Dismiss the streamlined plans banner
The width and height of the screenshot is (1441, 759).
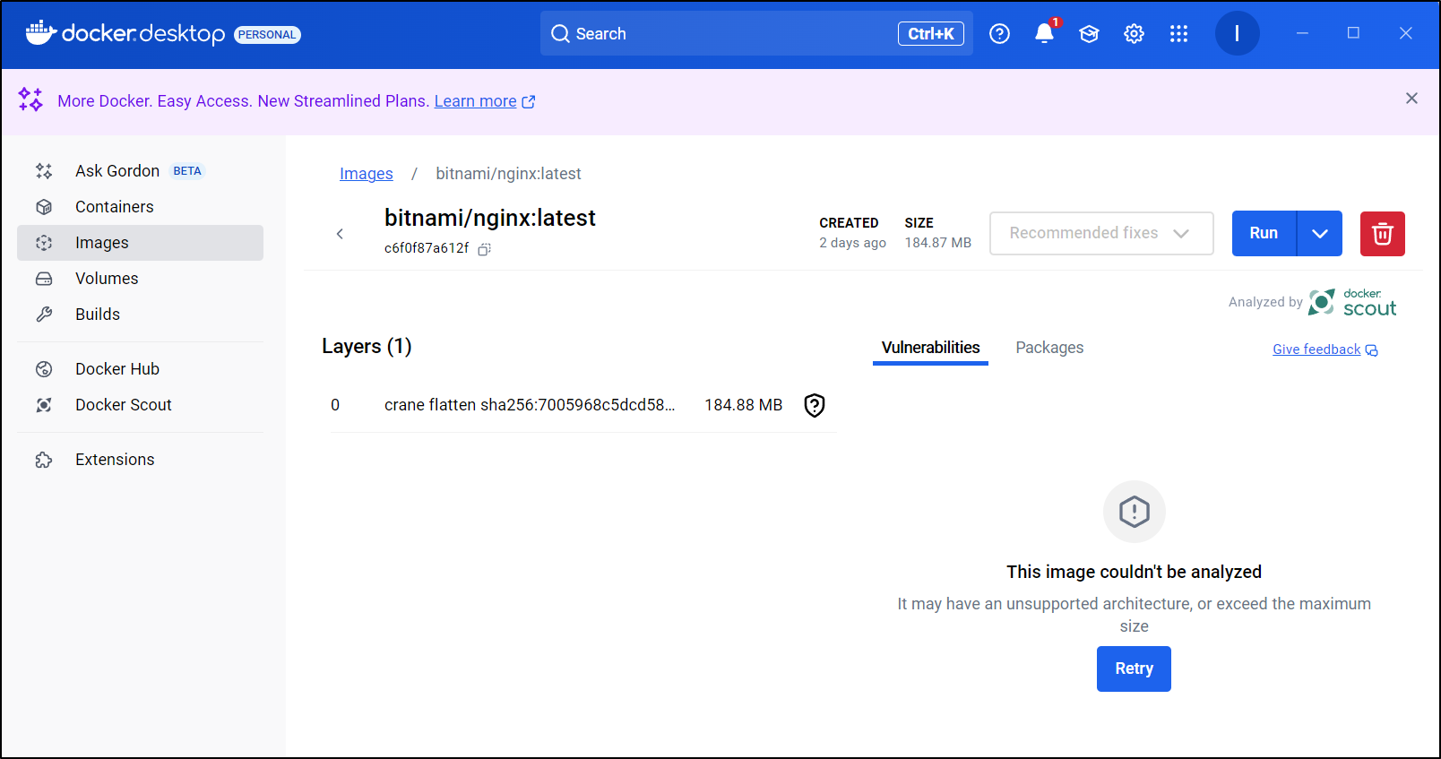(1411, 99)
